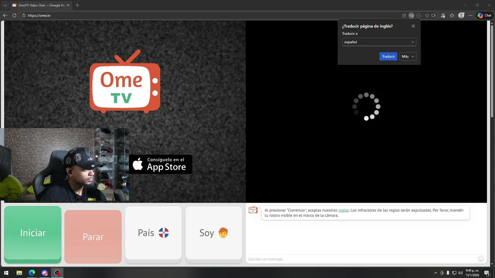The image size is (495, 278).
Task: Open File Explorer from taskbar
Action: pyautogui.click(x=19, y=273)
